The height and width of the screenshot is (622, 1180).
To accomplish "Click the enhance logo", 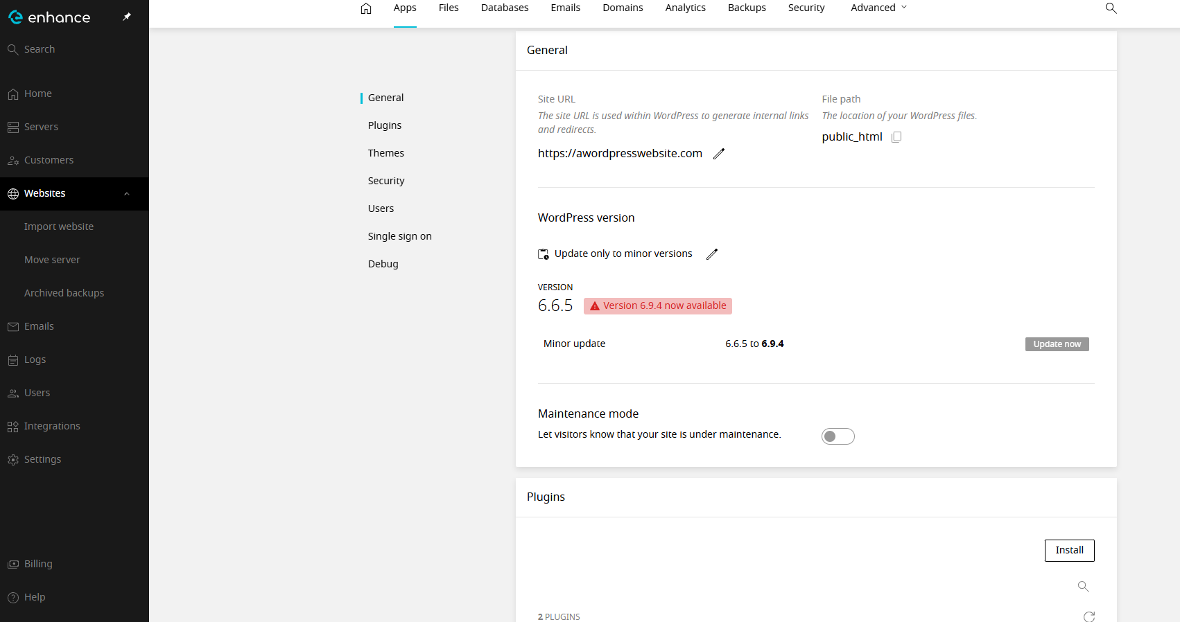I will pos(49,17).
